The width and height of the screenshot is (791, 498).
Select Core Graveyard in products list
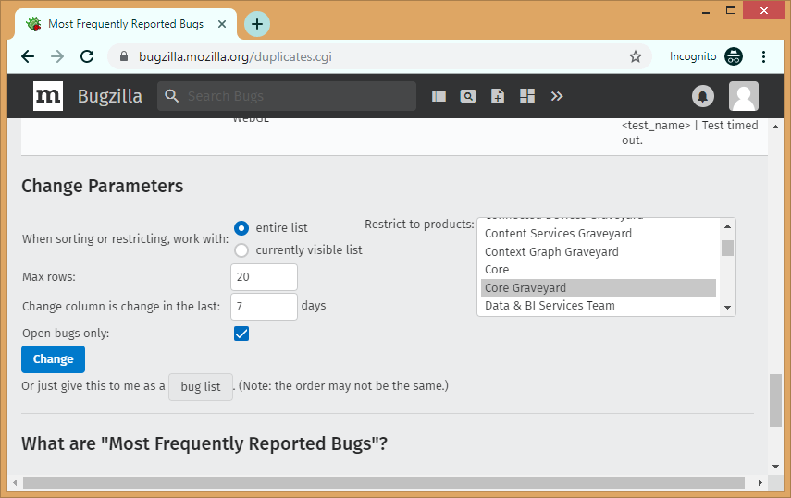[x=599, y=288]
